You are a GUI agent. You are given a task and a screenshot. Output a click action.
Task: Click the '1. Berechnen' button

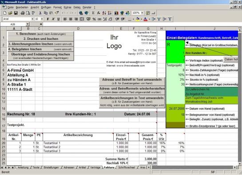tap(41, 34)
